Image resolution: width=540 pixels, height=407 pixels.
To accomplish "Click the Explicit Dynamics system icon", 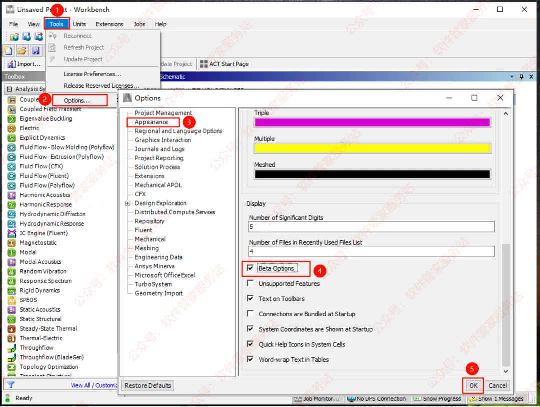I will point(11,138).
